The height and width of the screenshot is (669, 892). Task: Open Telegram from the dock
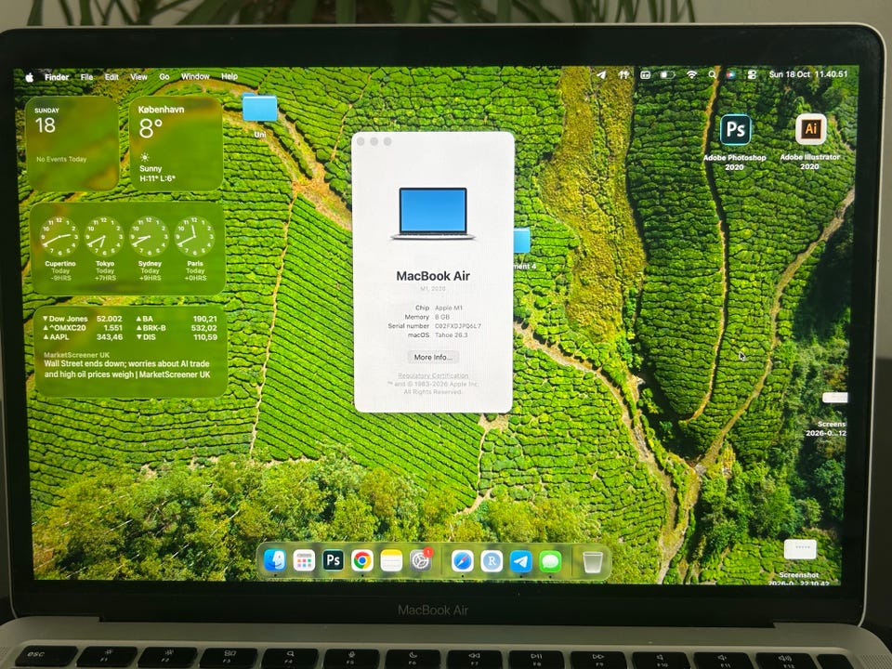tap(521, 561)
